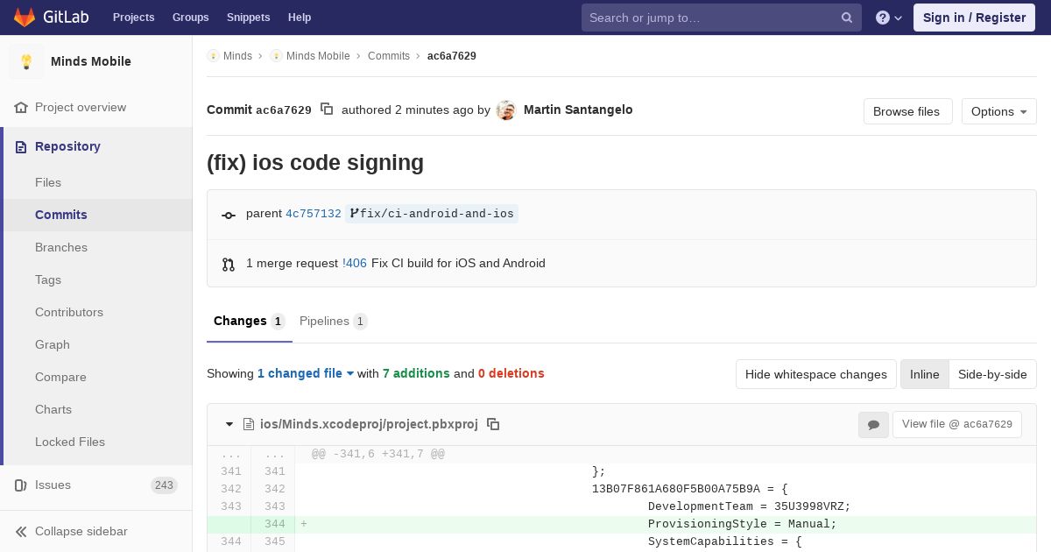The image size is (1051, 552).
Task: Copy file path icon beside project.pbxproj
Action: (493, 424)
